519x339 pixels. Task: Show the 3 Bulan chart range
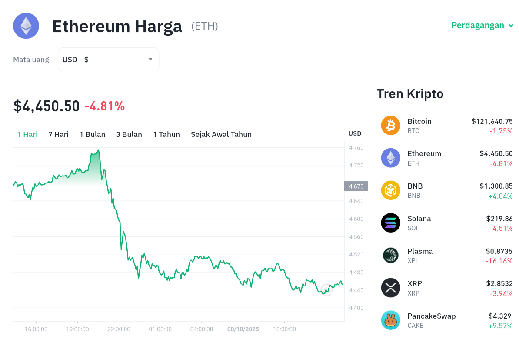pyautogui.click(x=129, y=134)
